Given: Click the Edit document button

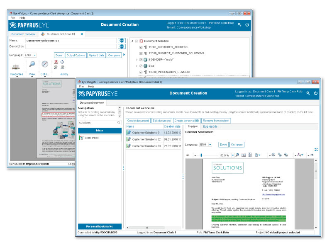Looking at the screenshot, I should point(161,121).
